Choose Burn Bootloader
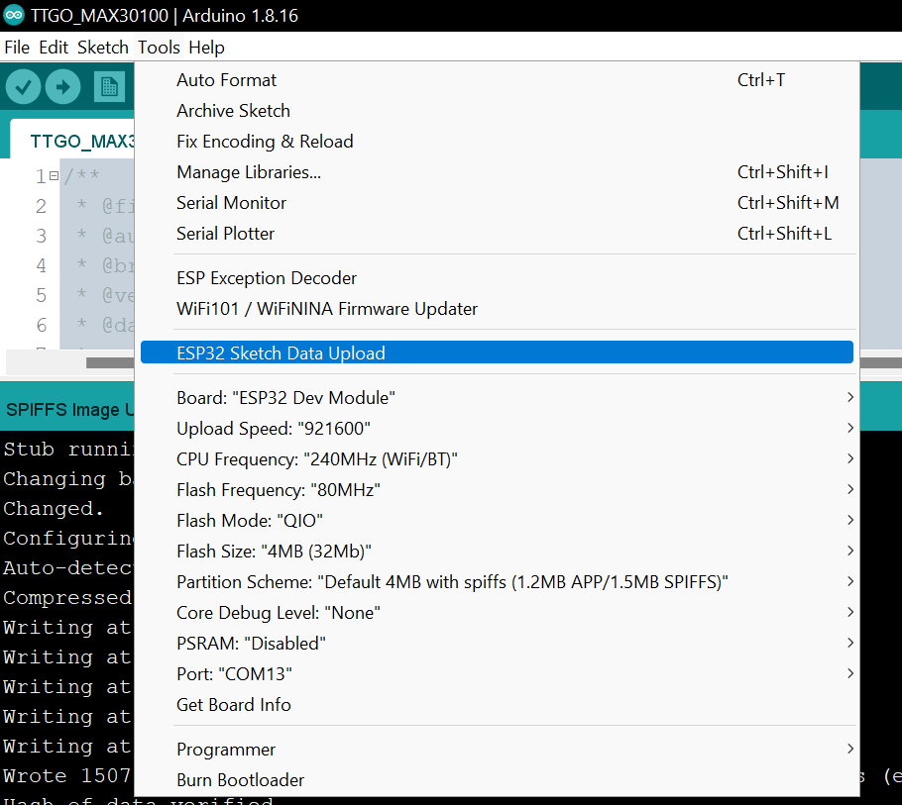The height and width of the screenshot is (805, 902). tap(497, 779)
